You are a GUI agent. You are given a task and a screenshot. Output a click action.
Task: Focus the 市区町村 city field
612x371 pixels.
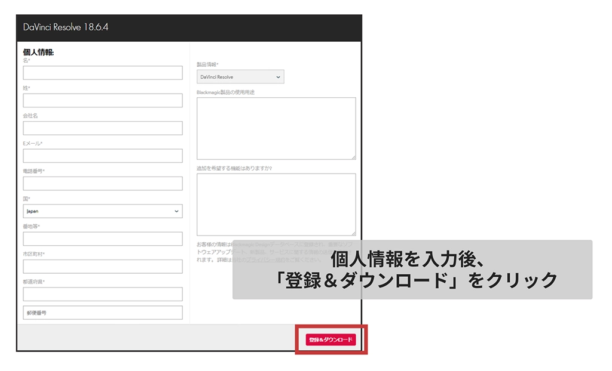pos(103,267)
